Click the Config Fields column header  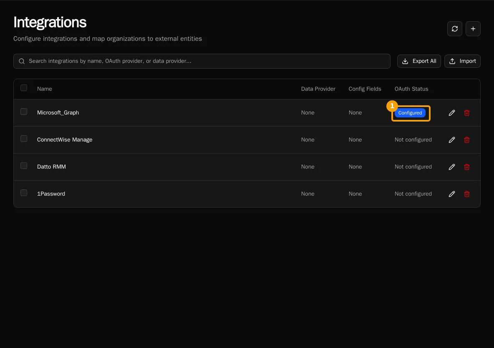pyautogui.click(x=365, y=89)
